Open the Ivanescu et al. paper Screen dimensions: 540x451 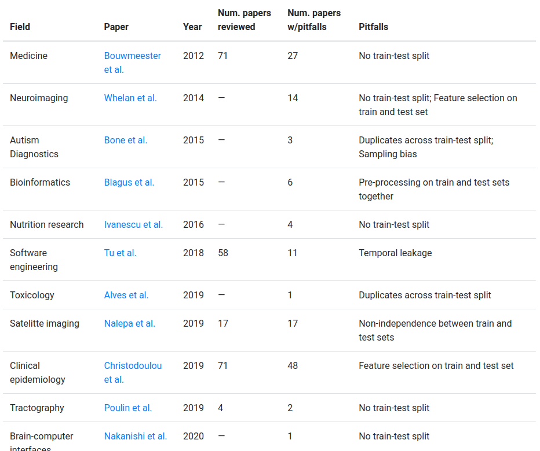tap(133, 225)
